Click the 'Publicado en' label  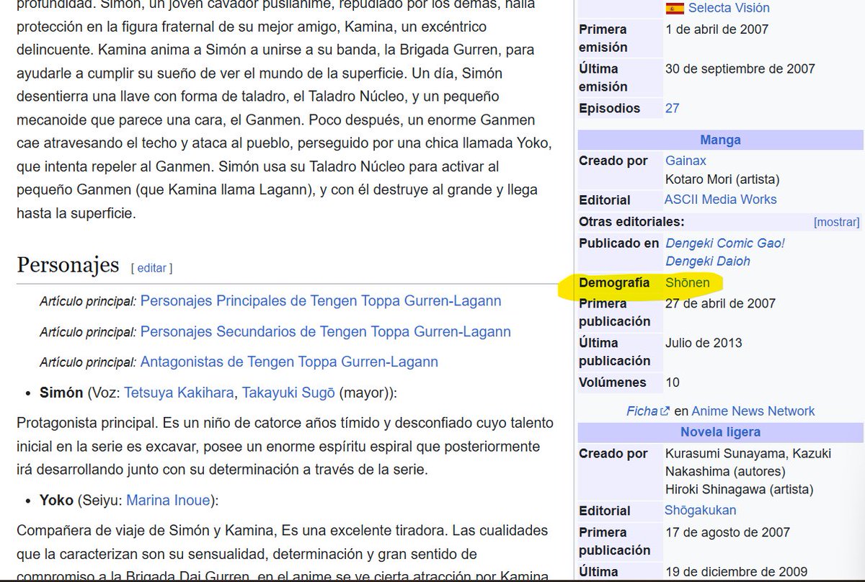(x=619, y=243)
